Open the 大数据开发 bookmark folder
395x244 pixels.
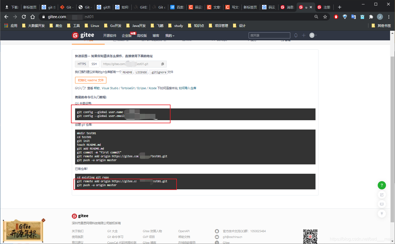click(33, 26)
